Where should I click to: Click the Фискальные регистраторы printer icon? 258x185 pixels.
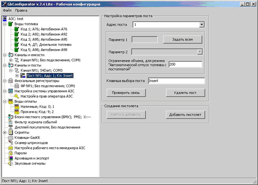tap(11, 81)
